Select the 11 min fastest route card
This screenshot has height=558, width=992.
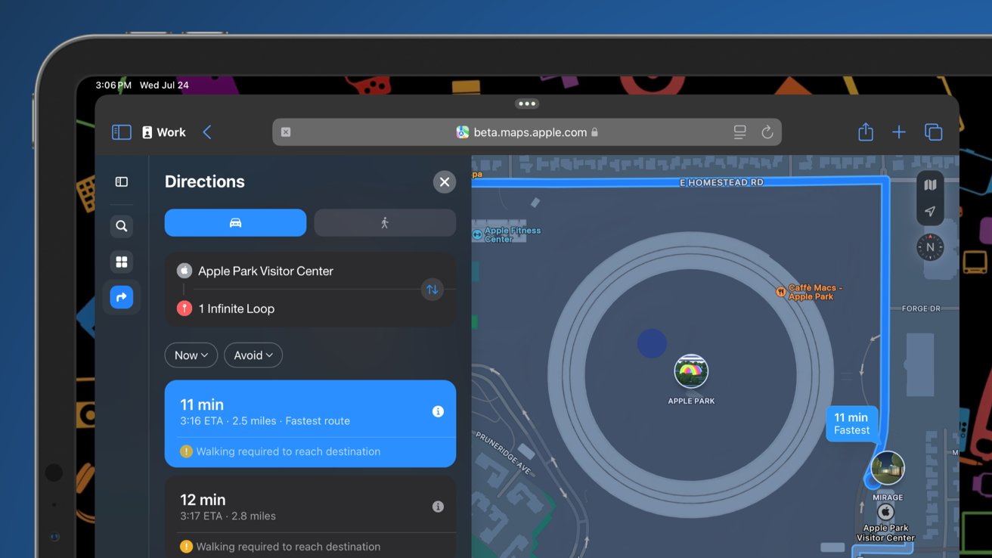coord(310,423)
